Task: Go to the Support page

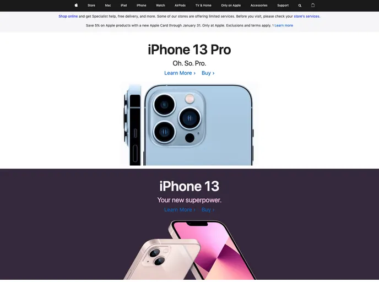Action: (283, 6)
